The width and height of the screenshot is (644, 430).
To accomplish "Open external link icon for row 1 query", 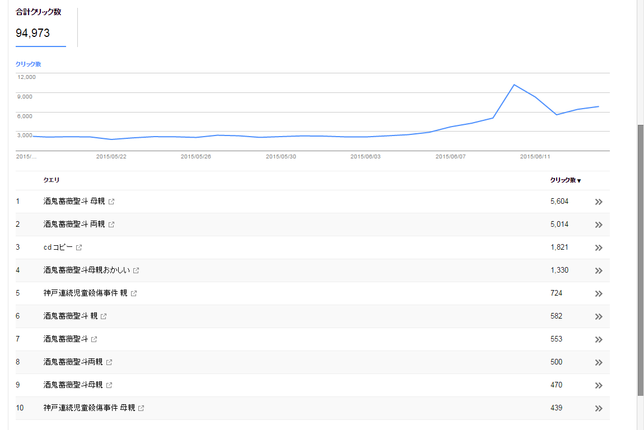I will coord(111,202).
